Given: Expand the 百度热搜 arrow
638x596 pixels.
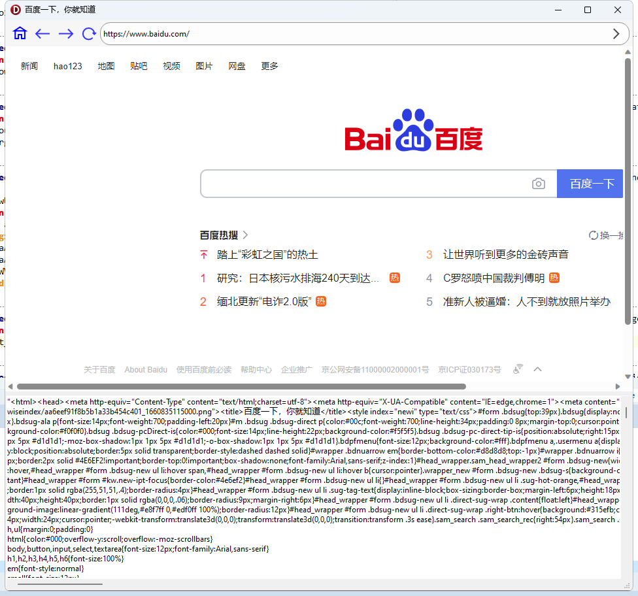Looking at the screenshot, I should coord(244,235).
